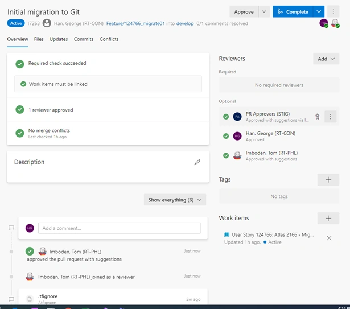This screenshot has height=309, width=350.
Task: Edit the description with the pencil icon
Action: [197, 162]
